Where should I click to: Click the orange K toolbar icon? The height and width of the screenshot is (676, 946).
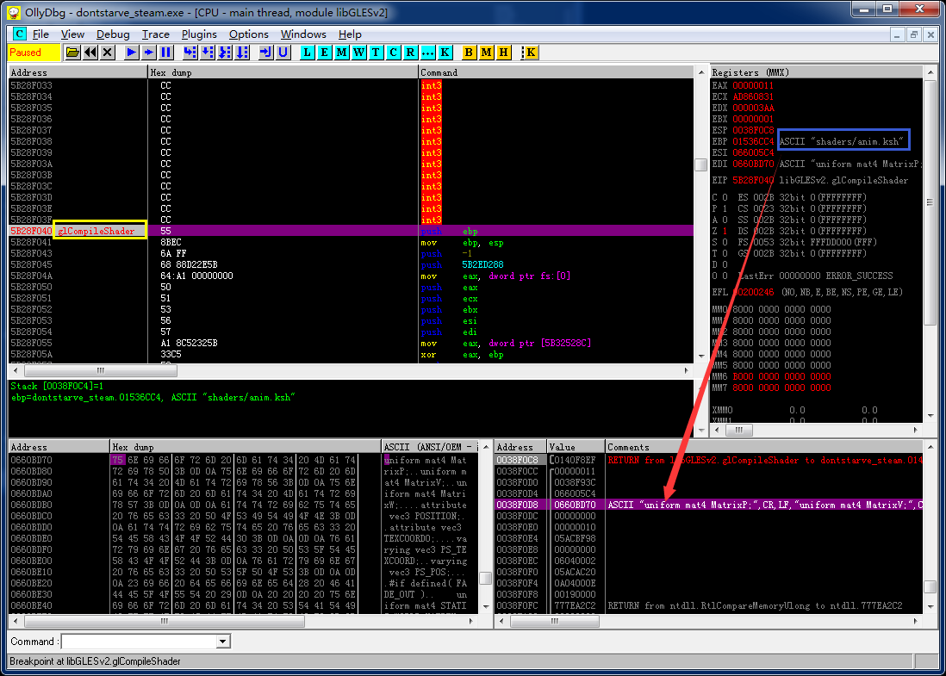tap(530, 53)
